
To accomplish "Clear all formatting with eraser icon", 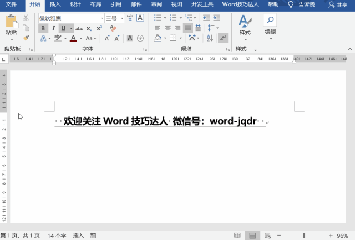I will [x=113, y=28].
